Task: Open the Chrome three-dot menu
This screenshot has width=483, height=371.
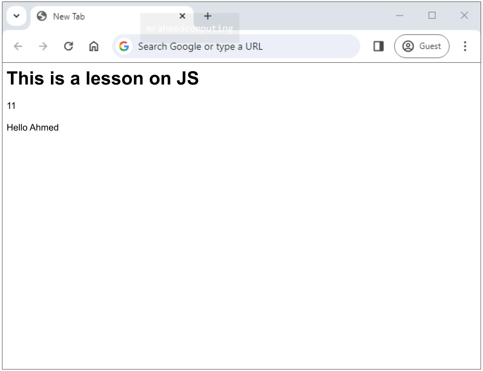Action: [465, 46]
